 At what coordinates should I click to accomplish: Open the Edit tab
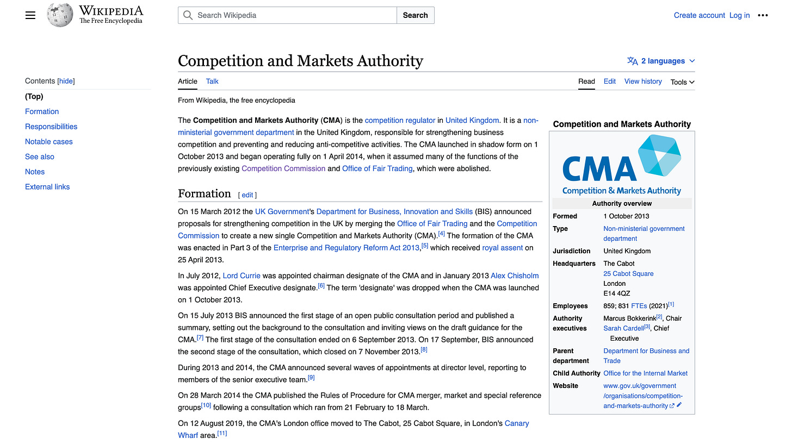(610, 82)
